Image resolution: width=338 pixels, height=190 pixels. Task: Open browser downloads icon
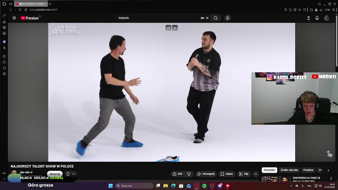click(x=321, y=10)
